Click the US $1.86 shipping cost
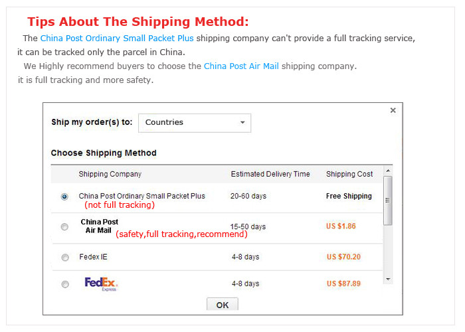465x332 pixels. [x=341, y=226]
